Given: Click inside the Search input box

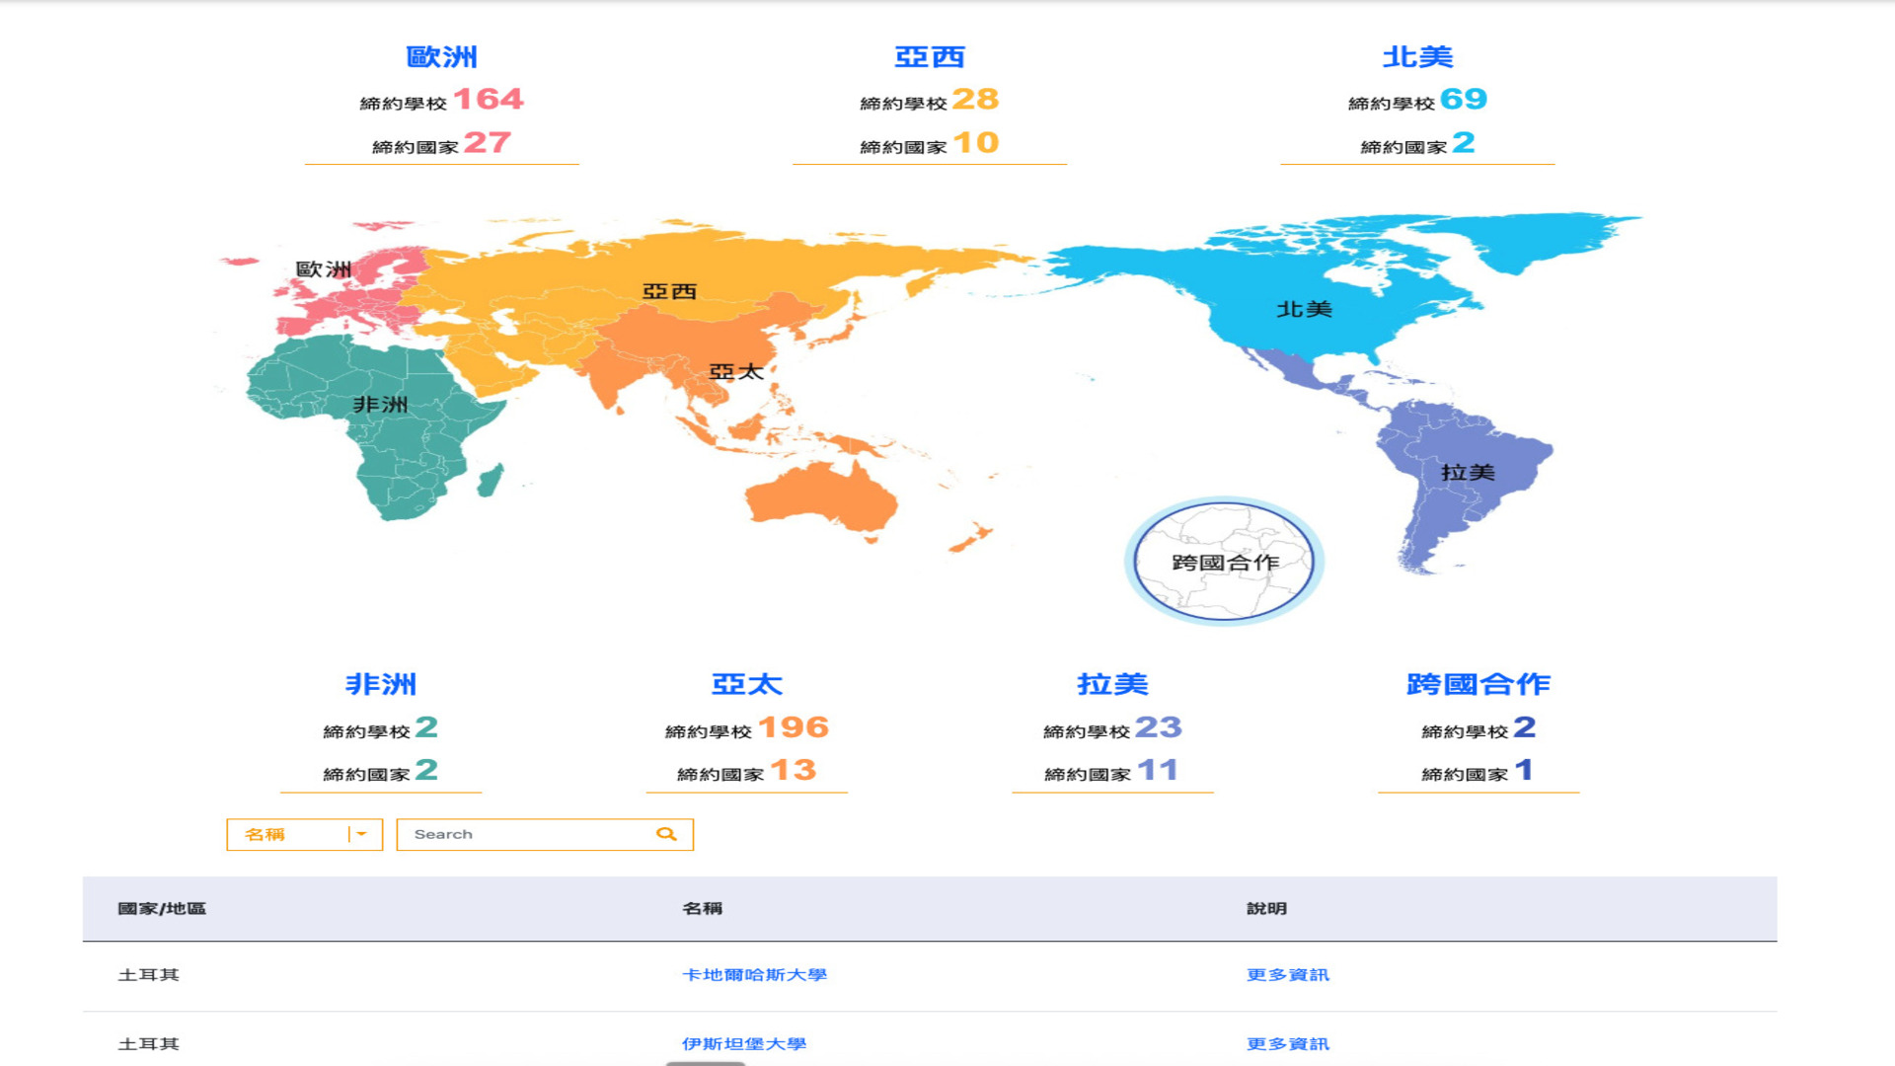Looking at the screenshot, I should tap(523, 834).
